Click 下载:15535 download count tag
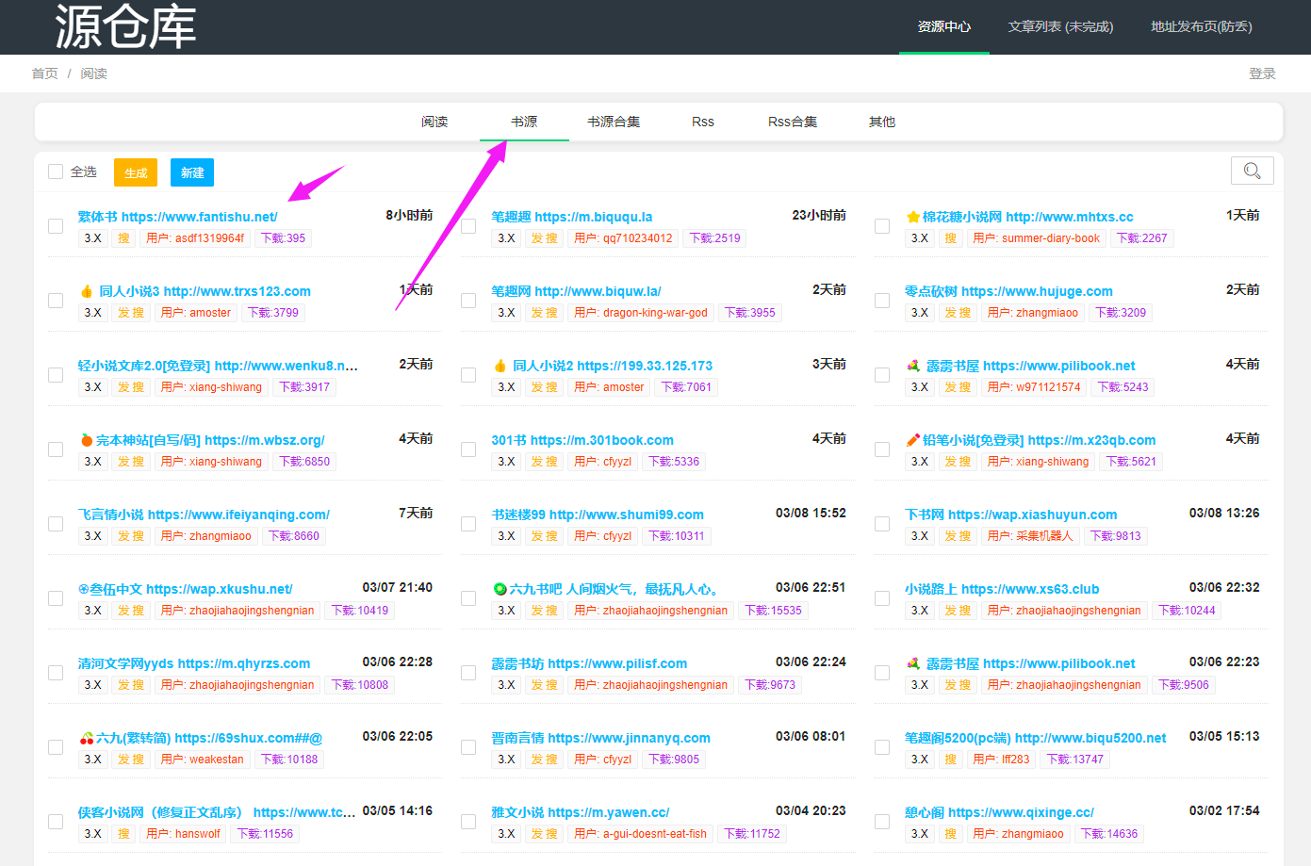Image resolution: width=1311 pixels, height=866 pixels. (x=773, y=611)
